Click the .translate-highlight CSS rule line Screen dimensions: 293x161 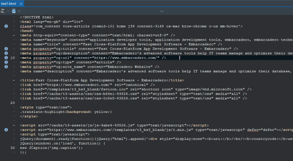point(66,112)
